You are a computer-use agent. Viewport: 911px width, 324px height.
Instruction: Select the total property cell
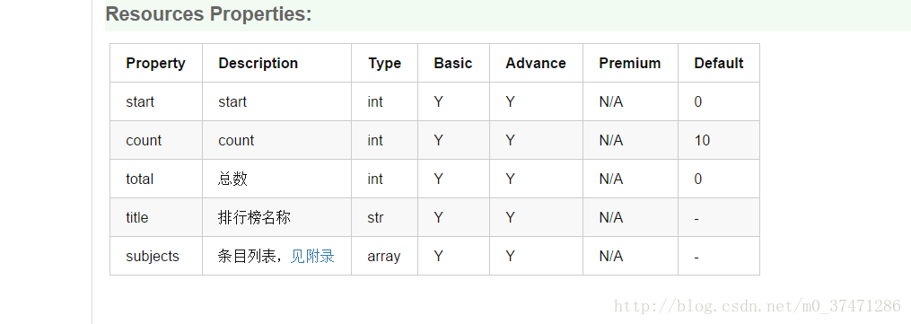(x=156, y=179)
